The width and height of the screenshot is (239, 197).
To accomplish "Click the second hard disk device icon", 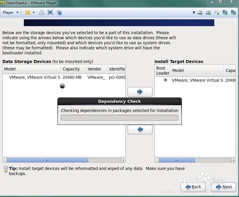I will pyautogui.click(x=208, y=12).
